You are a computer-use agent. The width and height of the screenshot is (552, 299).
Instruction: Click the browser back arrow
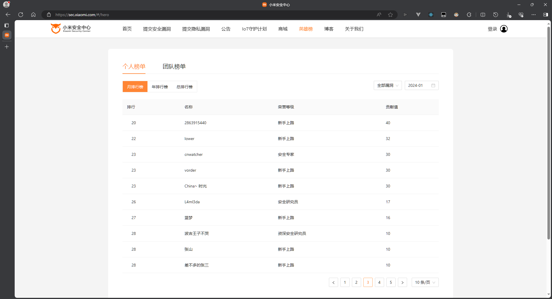pos(8,15)
